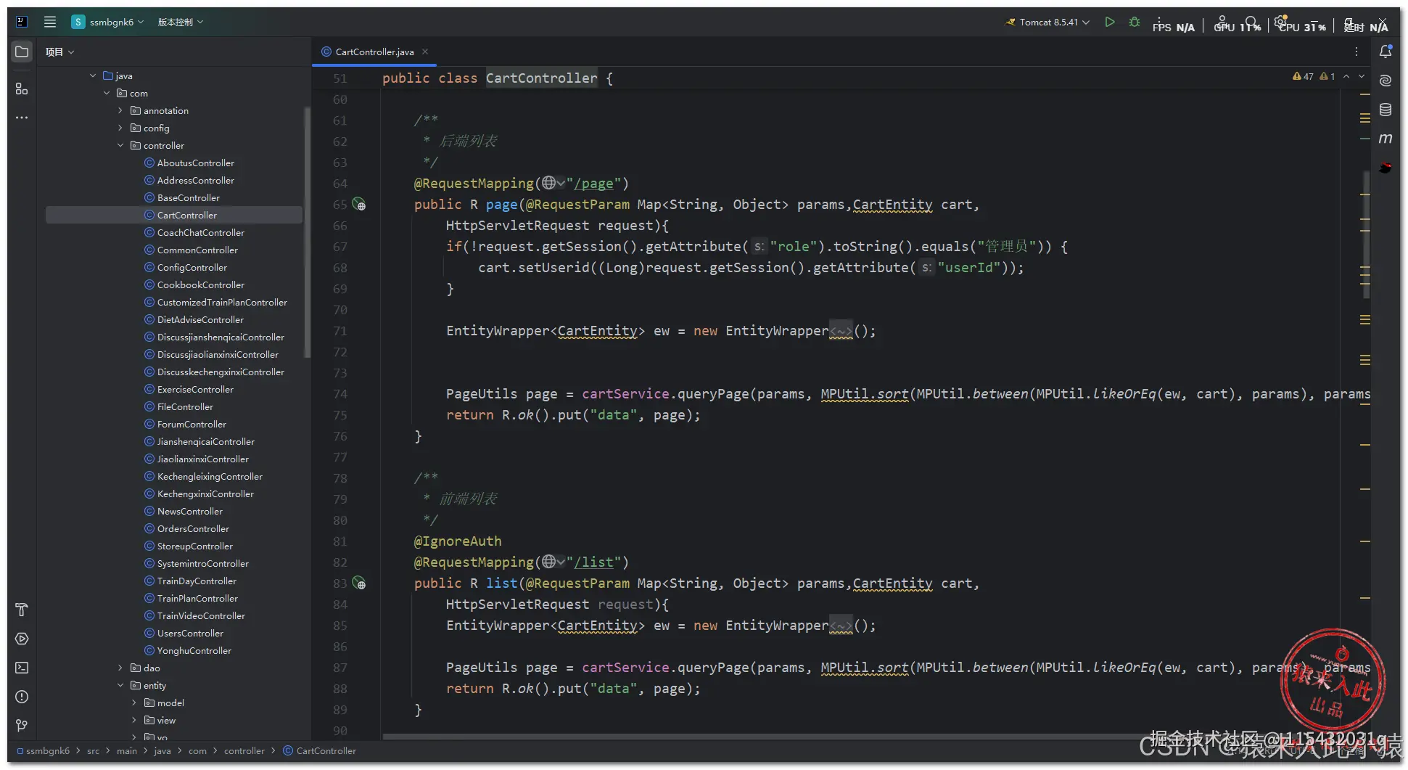1408x770 pixels.
Task: Click the editor vertical scrollbar
Action: [1366, 234]
